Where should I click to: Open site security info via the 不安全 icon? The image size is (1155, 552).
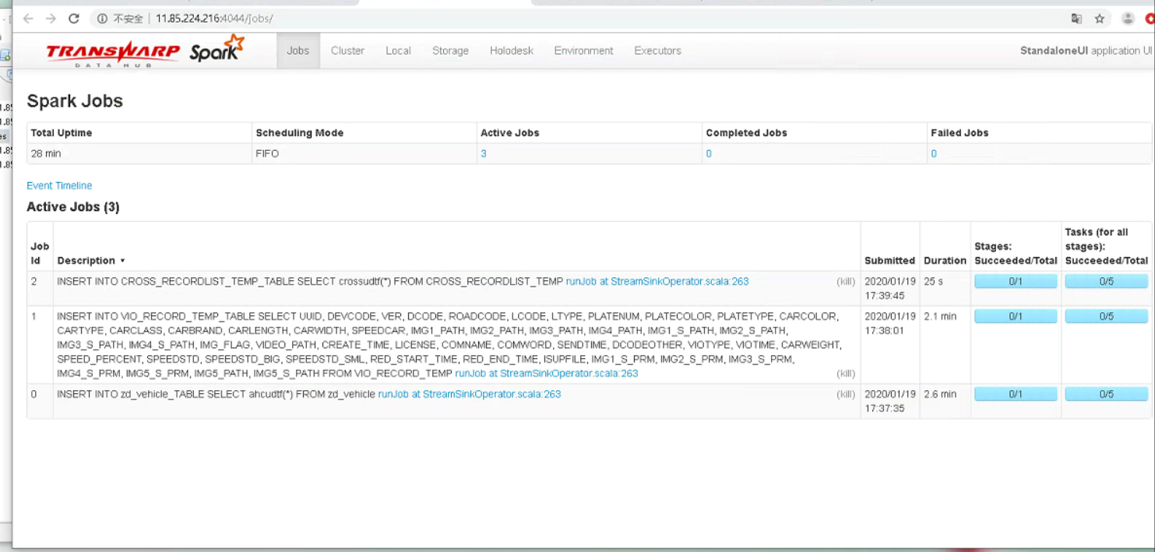[102, 17]
